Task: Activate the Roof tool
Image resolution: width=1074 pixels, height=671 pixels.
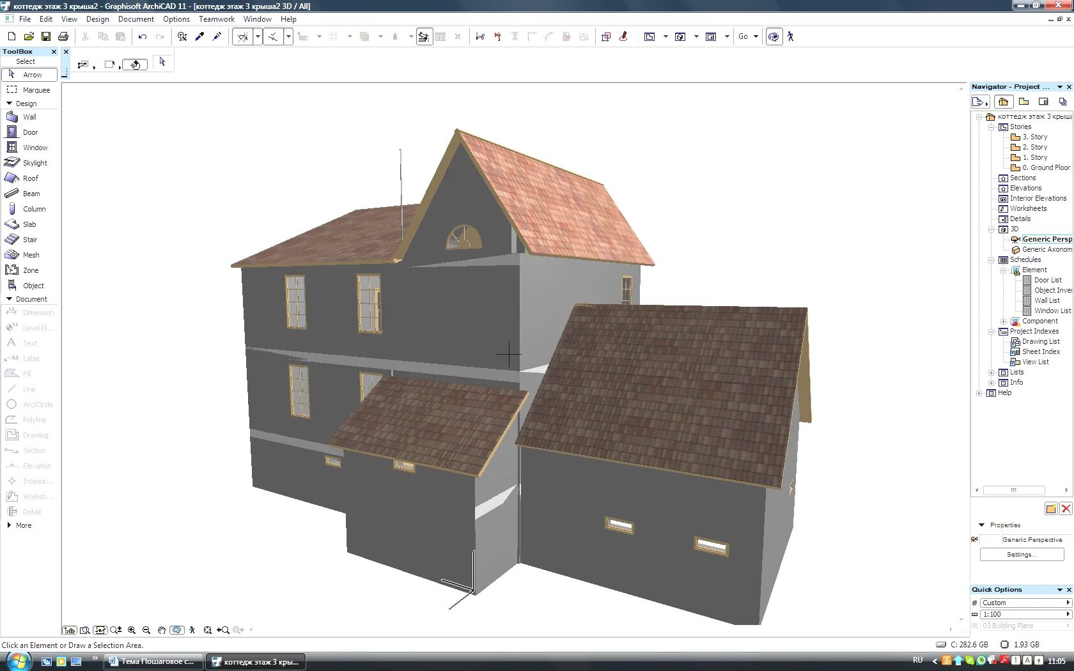Action: pos(29,178)
